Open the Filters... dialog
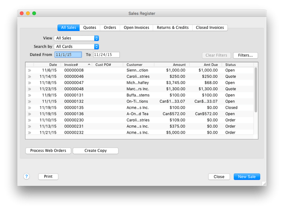Viewport: 284px width, 211px height. tap(245, 55)
